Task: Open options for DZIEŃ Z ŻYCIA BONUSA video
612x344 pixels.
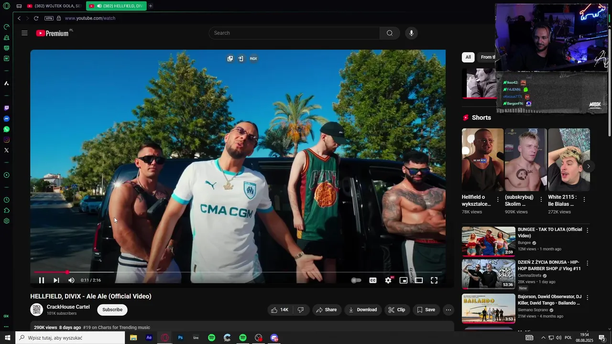Action: pos(587,263)
